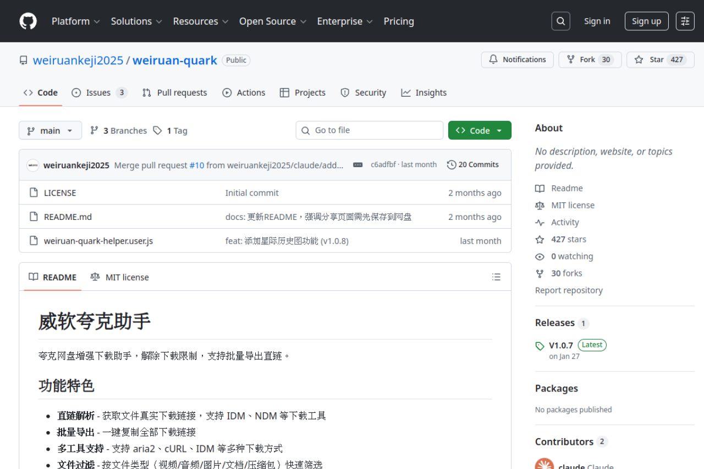
Task: Click the appearance settings icon in header
Action: pyautogui.click(x=685, y=21)
